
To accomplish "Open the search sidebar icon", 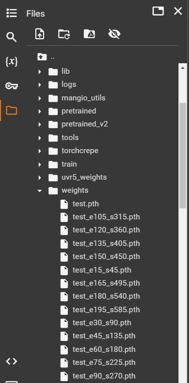I will [x=12, y=37].
